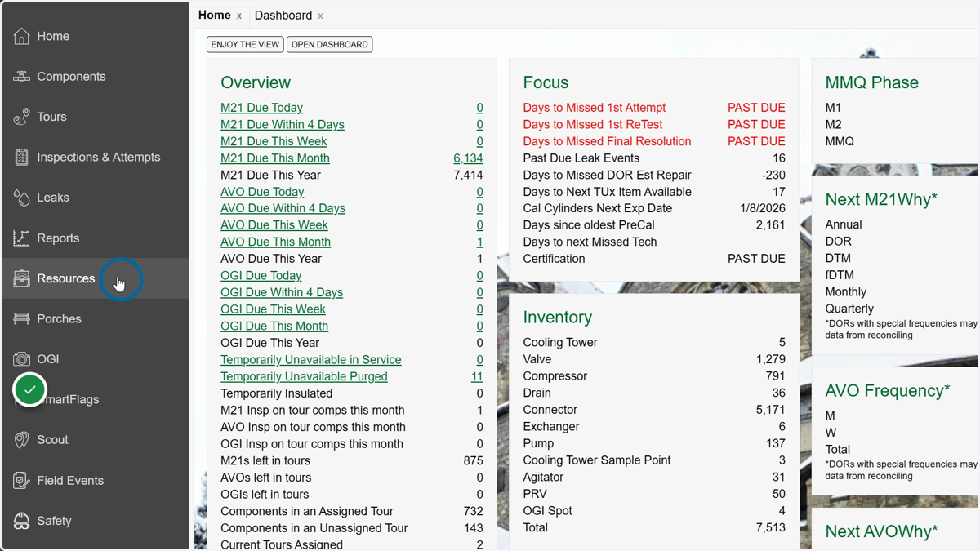Open the M21 Due This Month link

point(275,158)
